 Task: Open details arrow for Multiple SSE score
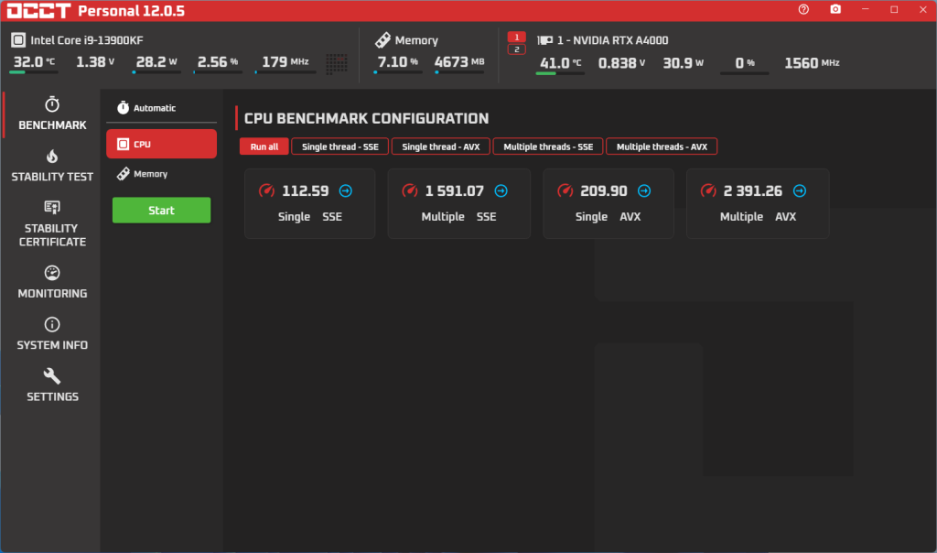[501, 190]
